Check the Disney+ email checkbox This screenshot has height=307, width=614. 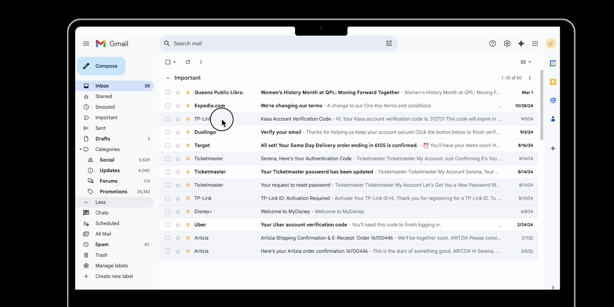point(168,212)
